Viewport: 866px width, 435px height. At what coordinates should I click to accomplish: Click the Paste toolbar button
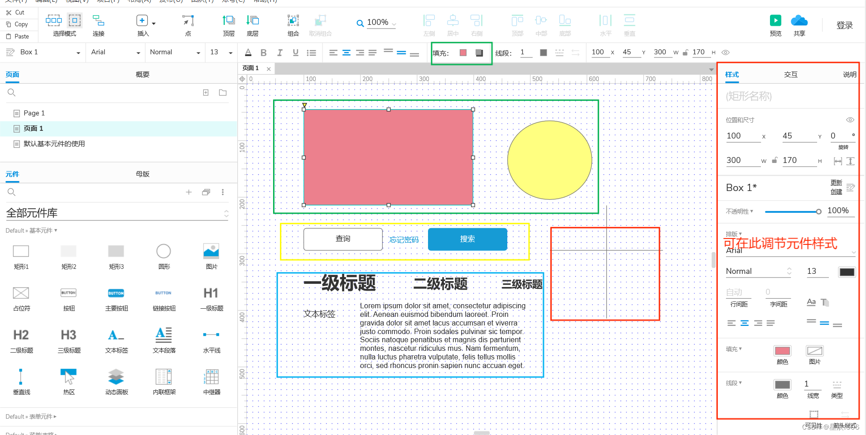(x=17, y=36)
